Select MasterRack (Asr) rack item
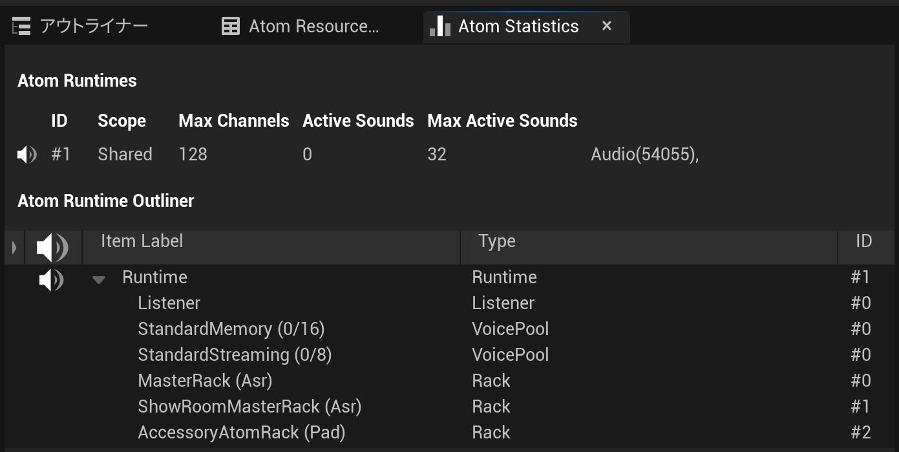The image size is (899, 452). tap(205, 381)
